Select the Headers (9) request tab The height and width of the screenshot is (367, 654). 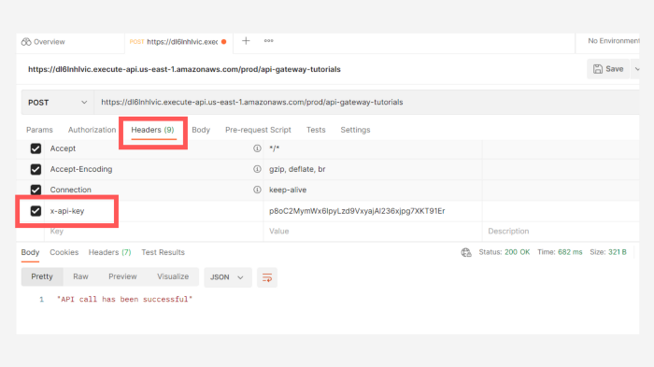(152, 130)
